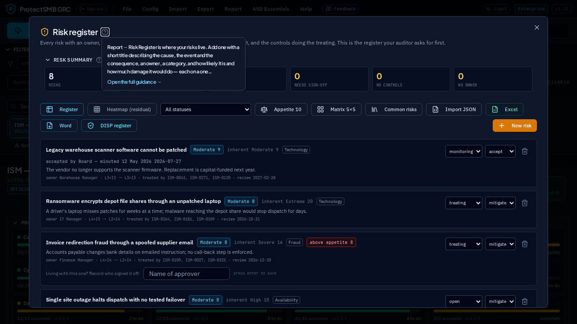Image resolution: width=577 pixels, height=324 pixels.
Task: Delete the Legacy warehouse scanner software risk
Action: click(525, 151)
